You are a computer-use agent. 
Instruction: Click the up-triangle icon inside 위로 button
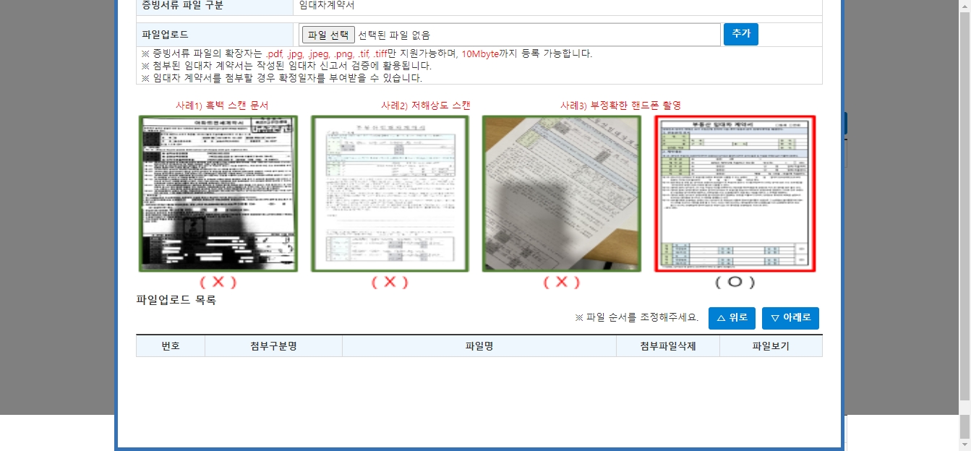point(721,318)
